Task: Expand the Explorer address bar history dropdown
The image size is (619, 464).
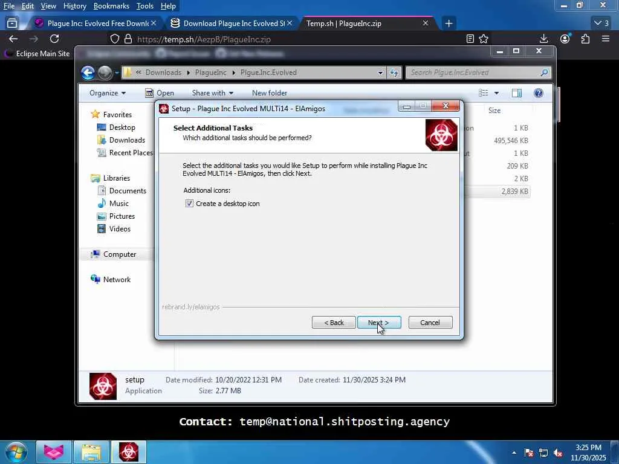Action: pyautogui.click(x=380, y=72)
